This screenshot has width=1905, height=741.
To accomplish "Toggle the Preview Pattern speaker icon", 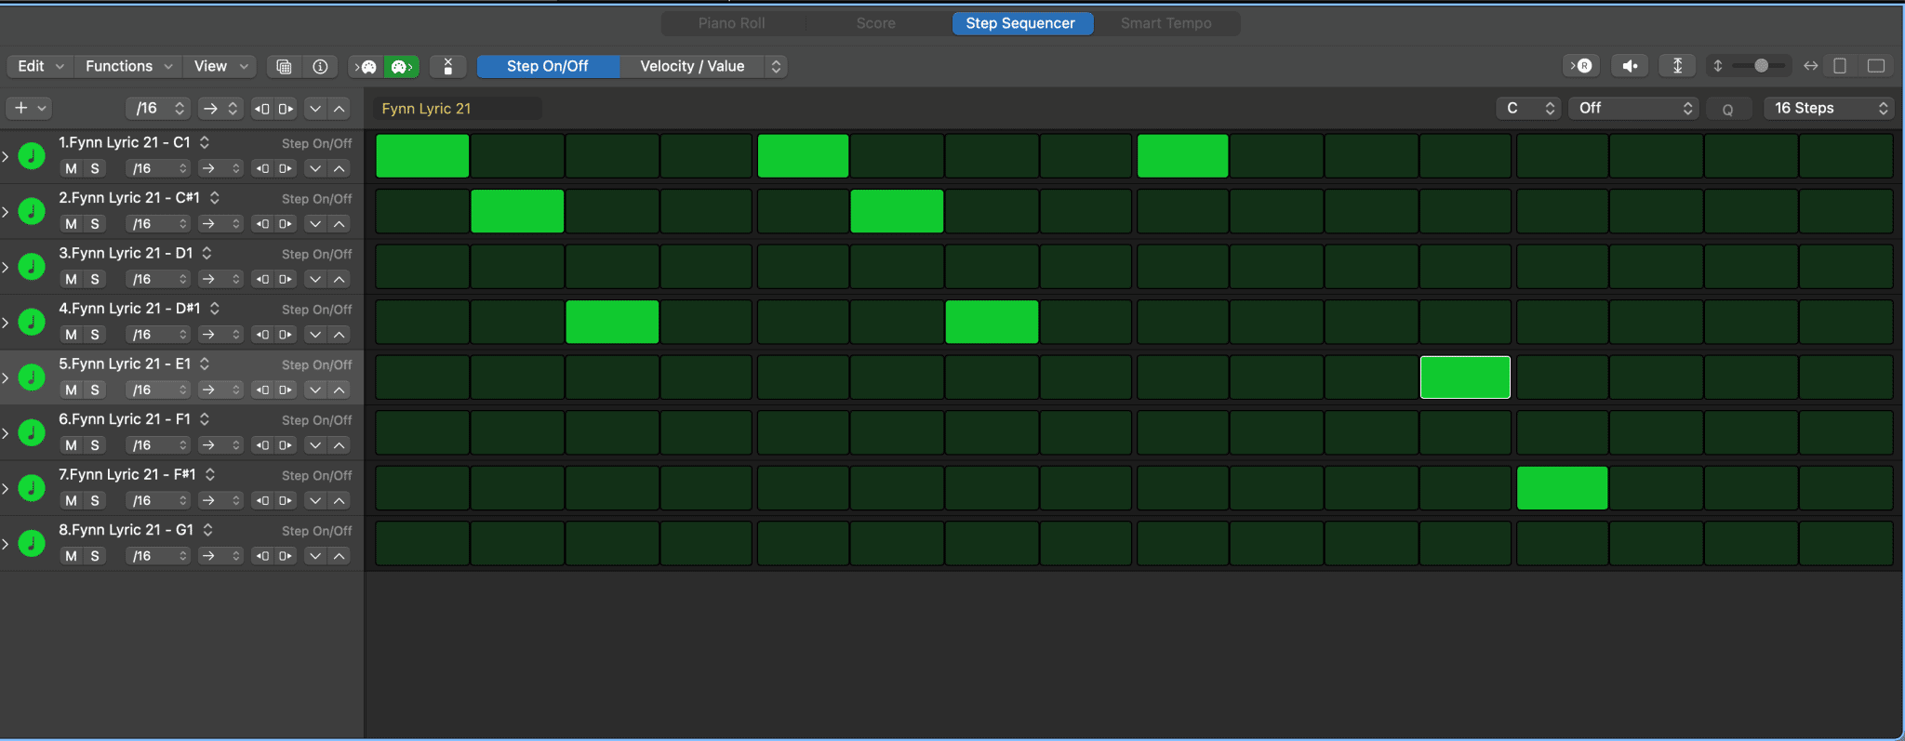I will point(1630,66).
